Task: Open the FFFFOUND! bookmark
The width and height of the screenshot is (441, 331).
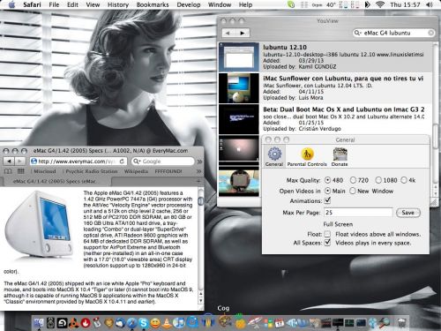Action: click(168, 171)
